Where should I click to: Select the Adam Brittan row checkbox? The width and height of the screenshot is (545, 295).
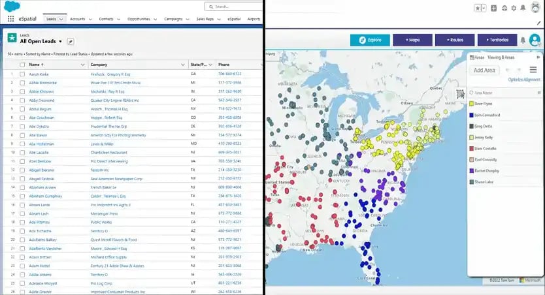point(22,257)
